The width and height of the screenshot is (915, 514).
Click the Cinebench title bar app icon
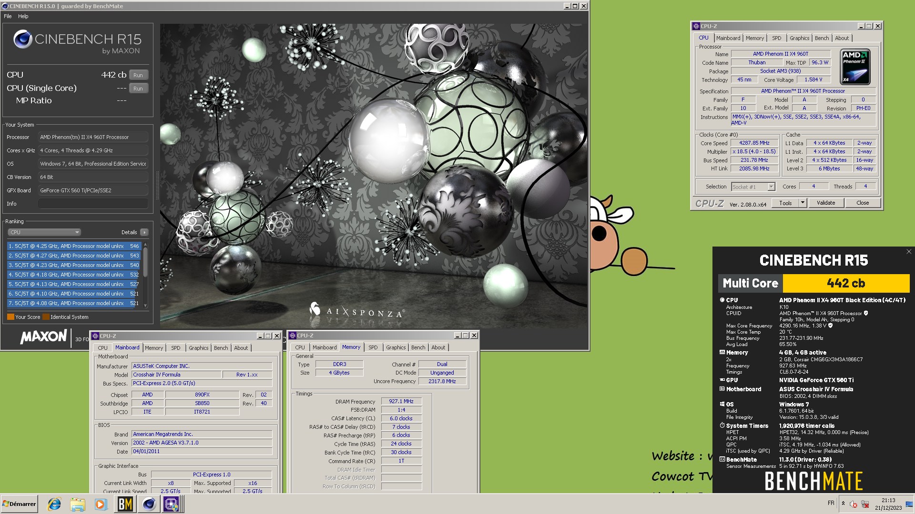tap(5, 6)
